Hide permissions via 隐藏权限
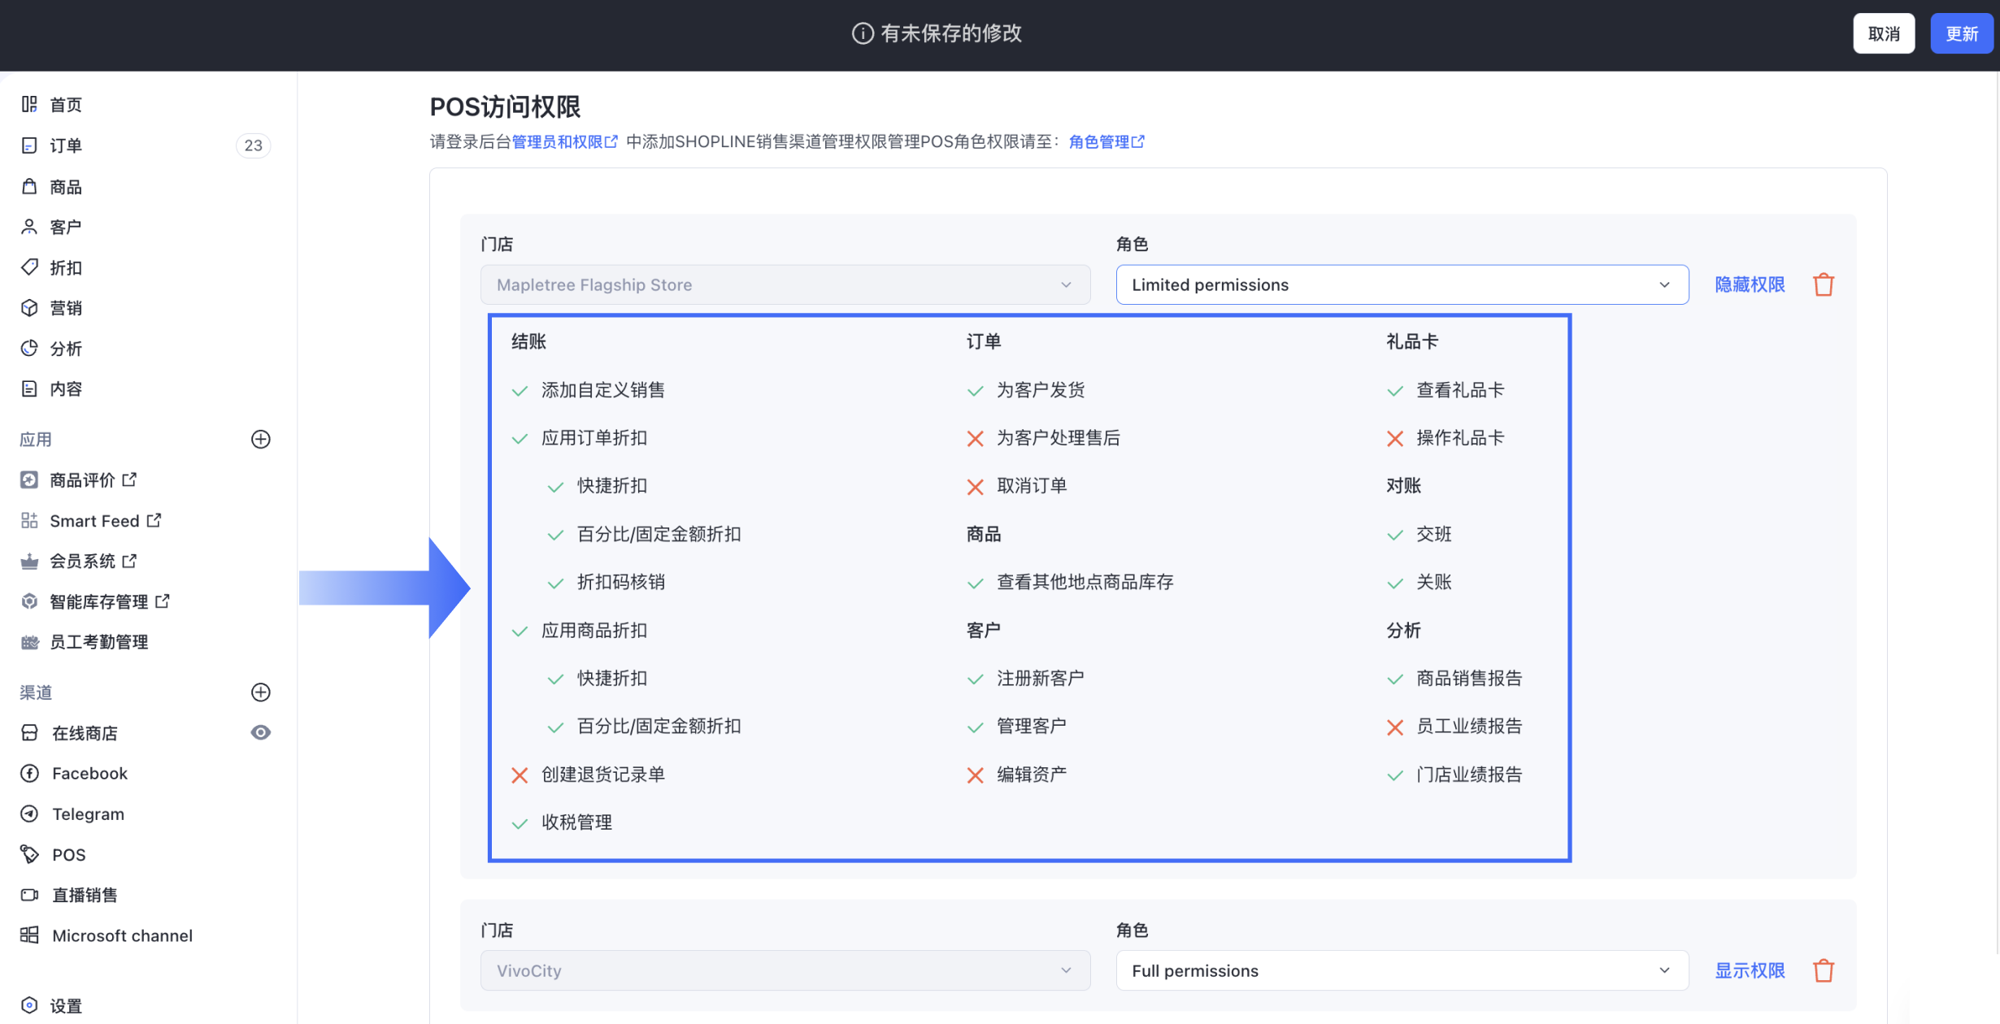The width and height of the screenshot is (2000, 1024). click(x=1750, y=284)
